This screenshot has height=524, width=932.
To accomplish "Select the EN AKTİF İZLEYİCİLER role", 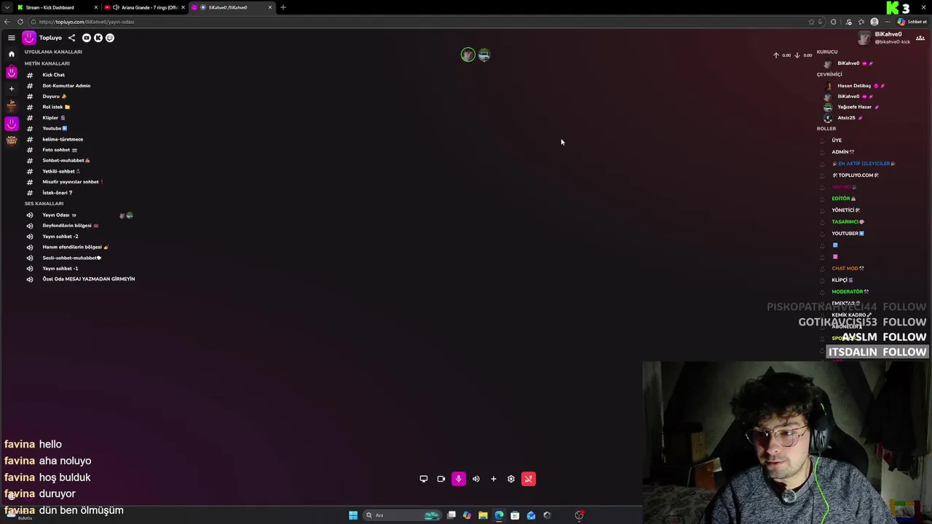I will tap(864, 164).
